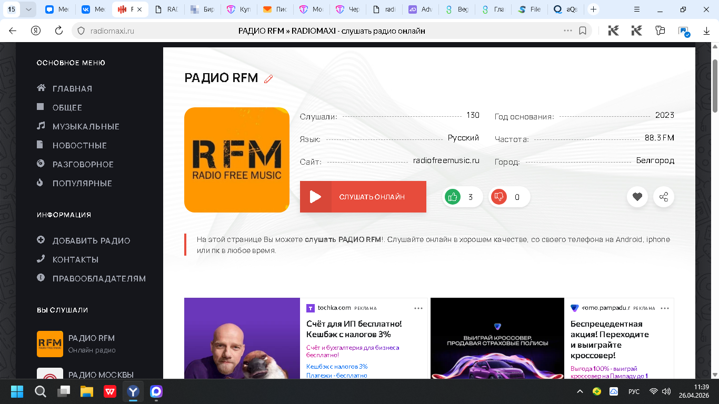Switch to the VK tab
This screenshot has height=404, width=719.
93,9
